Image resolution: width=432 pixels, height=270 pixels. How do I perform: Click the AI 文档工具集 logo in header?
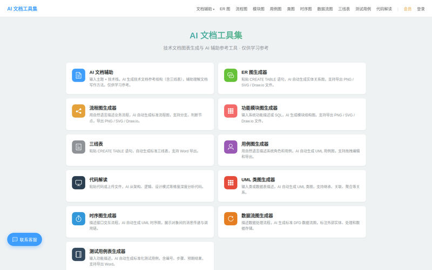point(22,9)
